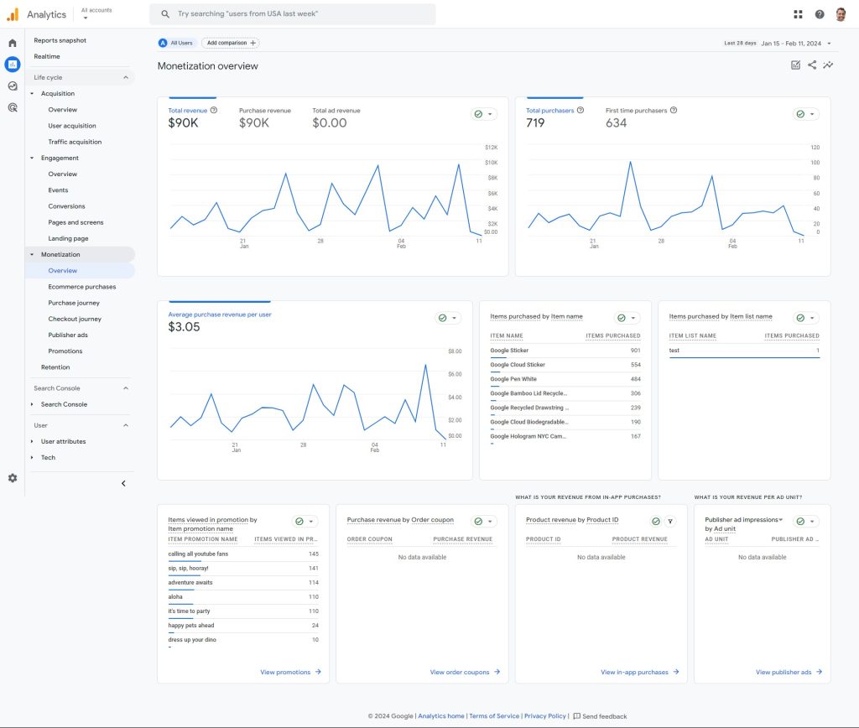Open Publisher ad impressions metric dropdown
This screenshot has height=728, width=859.
tap(780, 519)
